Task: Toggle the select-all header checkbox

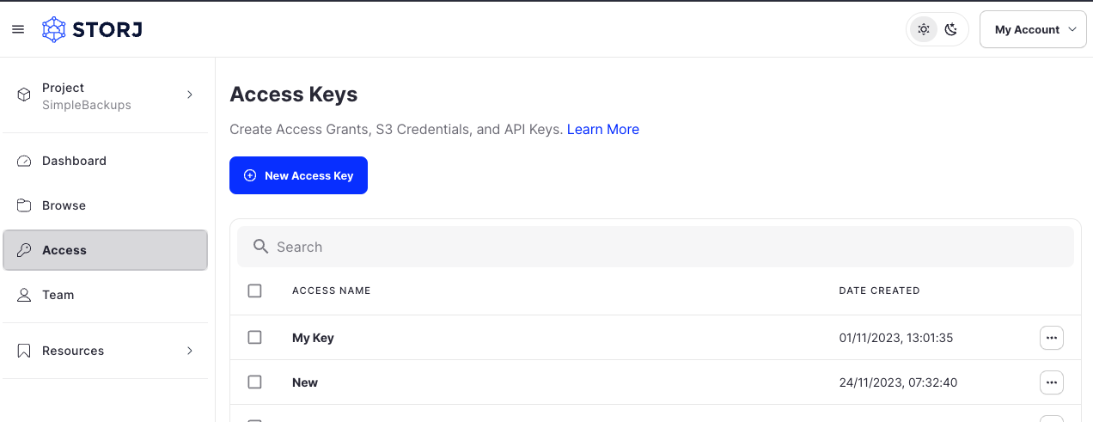Action: tap(254, 291)
